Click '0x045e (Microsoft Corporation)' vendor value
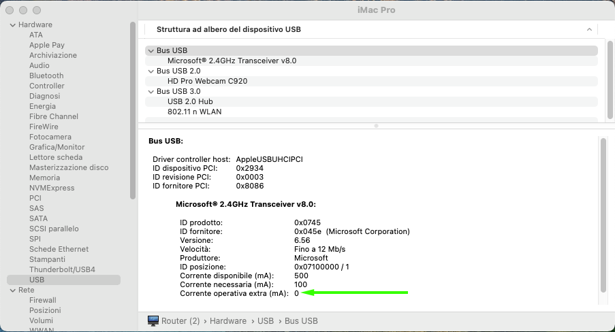 point(352,231)
